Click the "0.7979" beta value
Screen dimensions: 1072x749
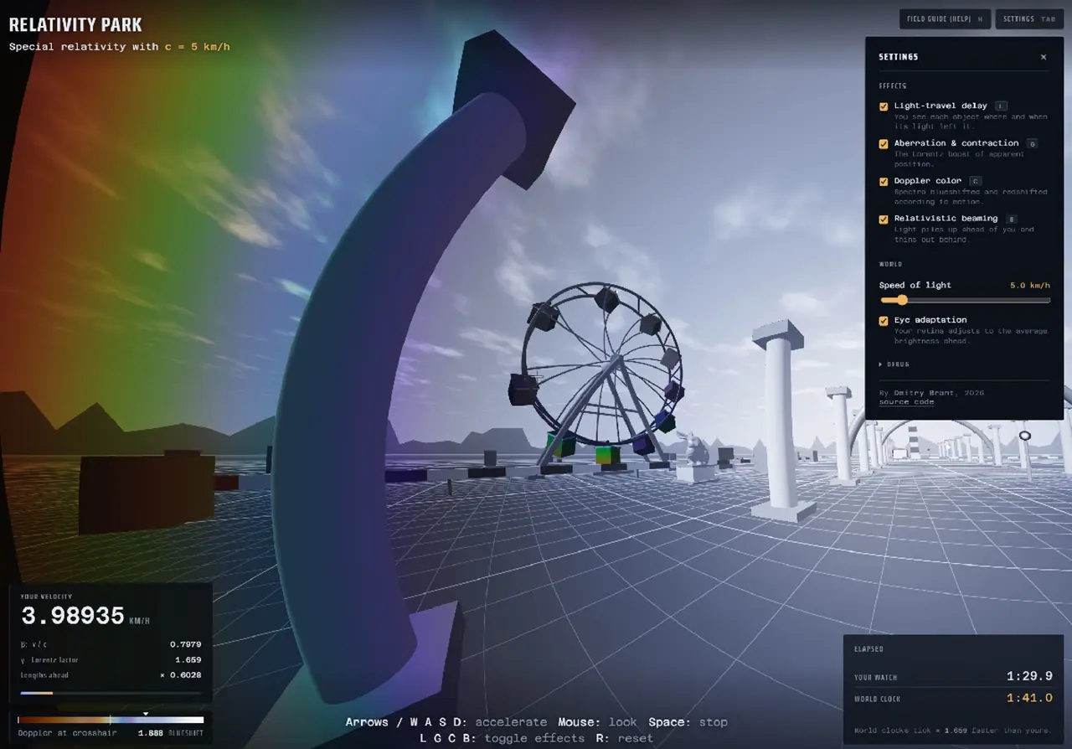(x=185, y=644)
